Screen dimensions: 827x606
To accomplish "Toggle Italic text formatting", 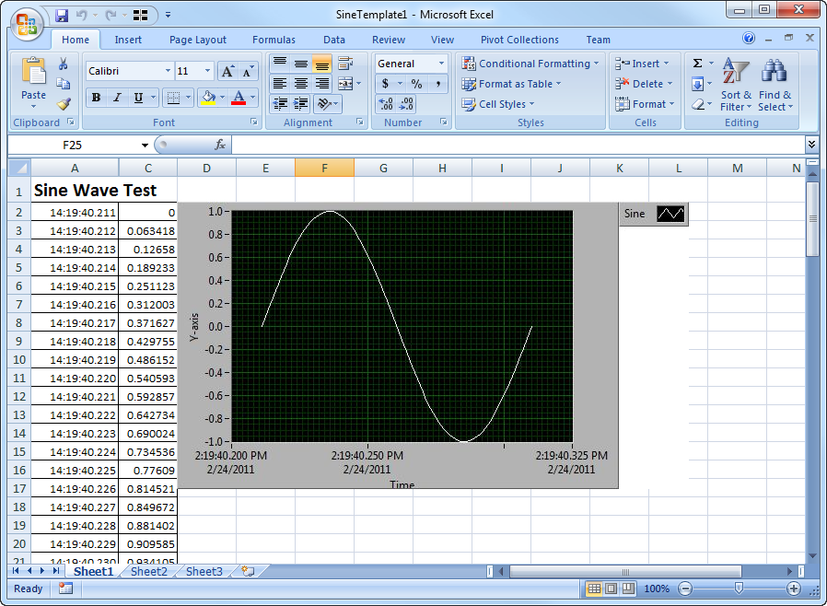I will [x=117, y=98].
